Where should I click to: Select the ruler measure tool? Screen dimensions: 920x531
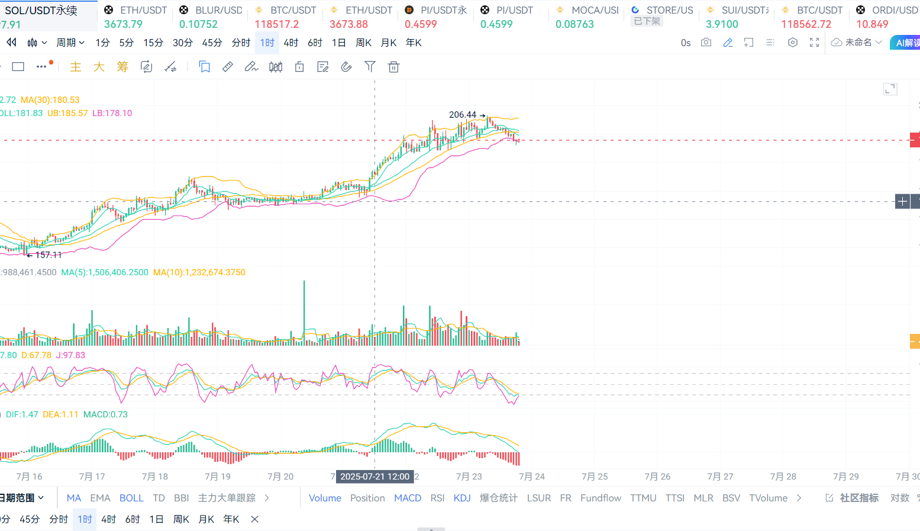(x=228, y=67)
